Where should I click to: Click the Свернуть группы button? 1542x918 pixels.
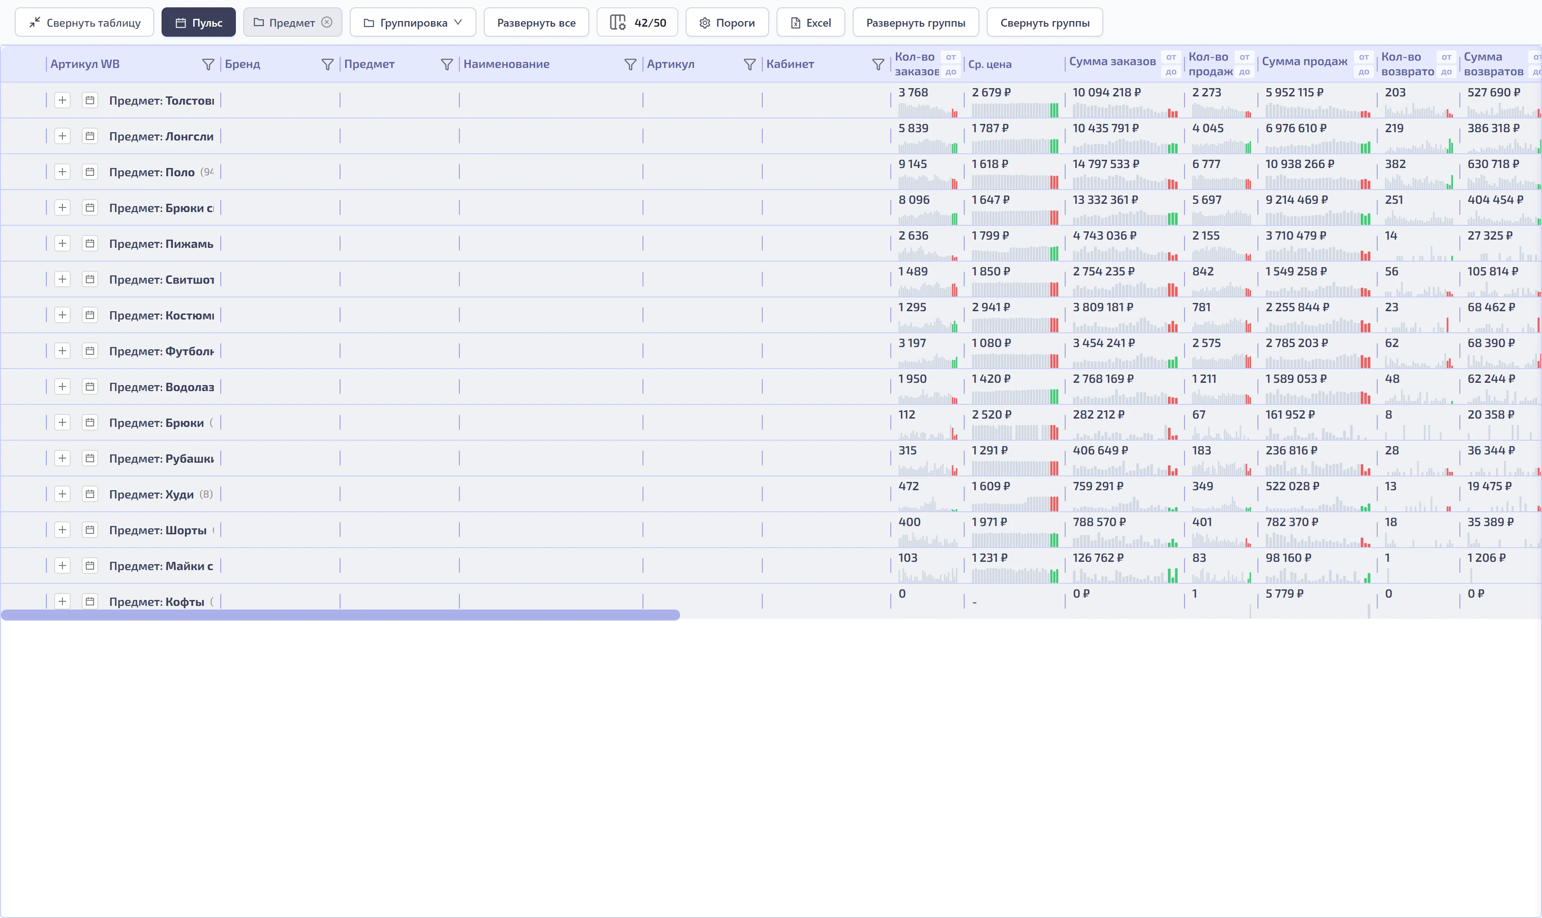1045,22
